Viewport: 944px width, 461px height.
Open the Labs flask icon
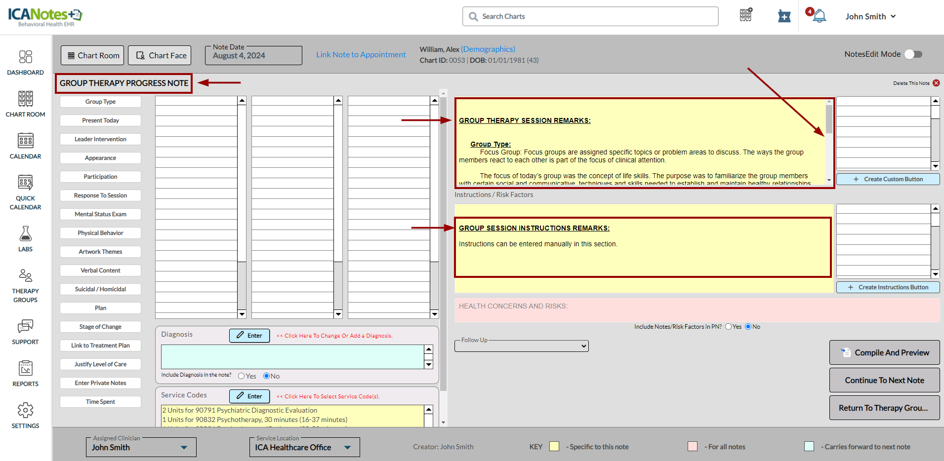tap(25, 233)
